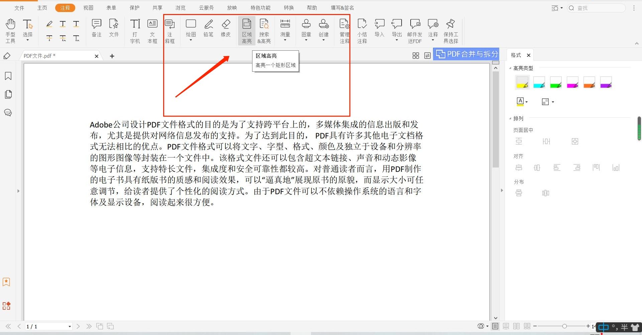Viewport: 642px width, 335px height.
Task: Select the 文本框 text box tool
Action: click(x=152, y=30)
